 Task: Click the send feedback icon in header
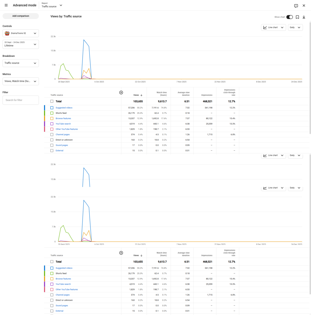[296, 6]
